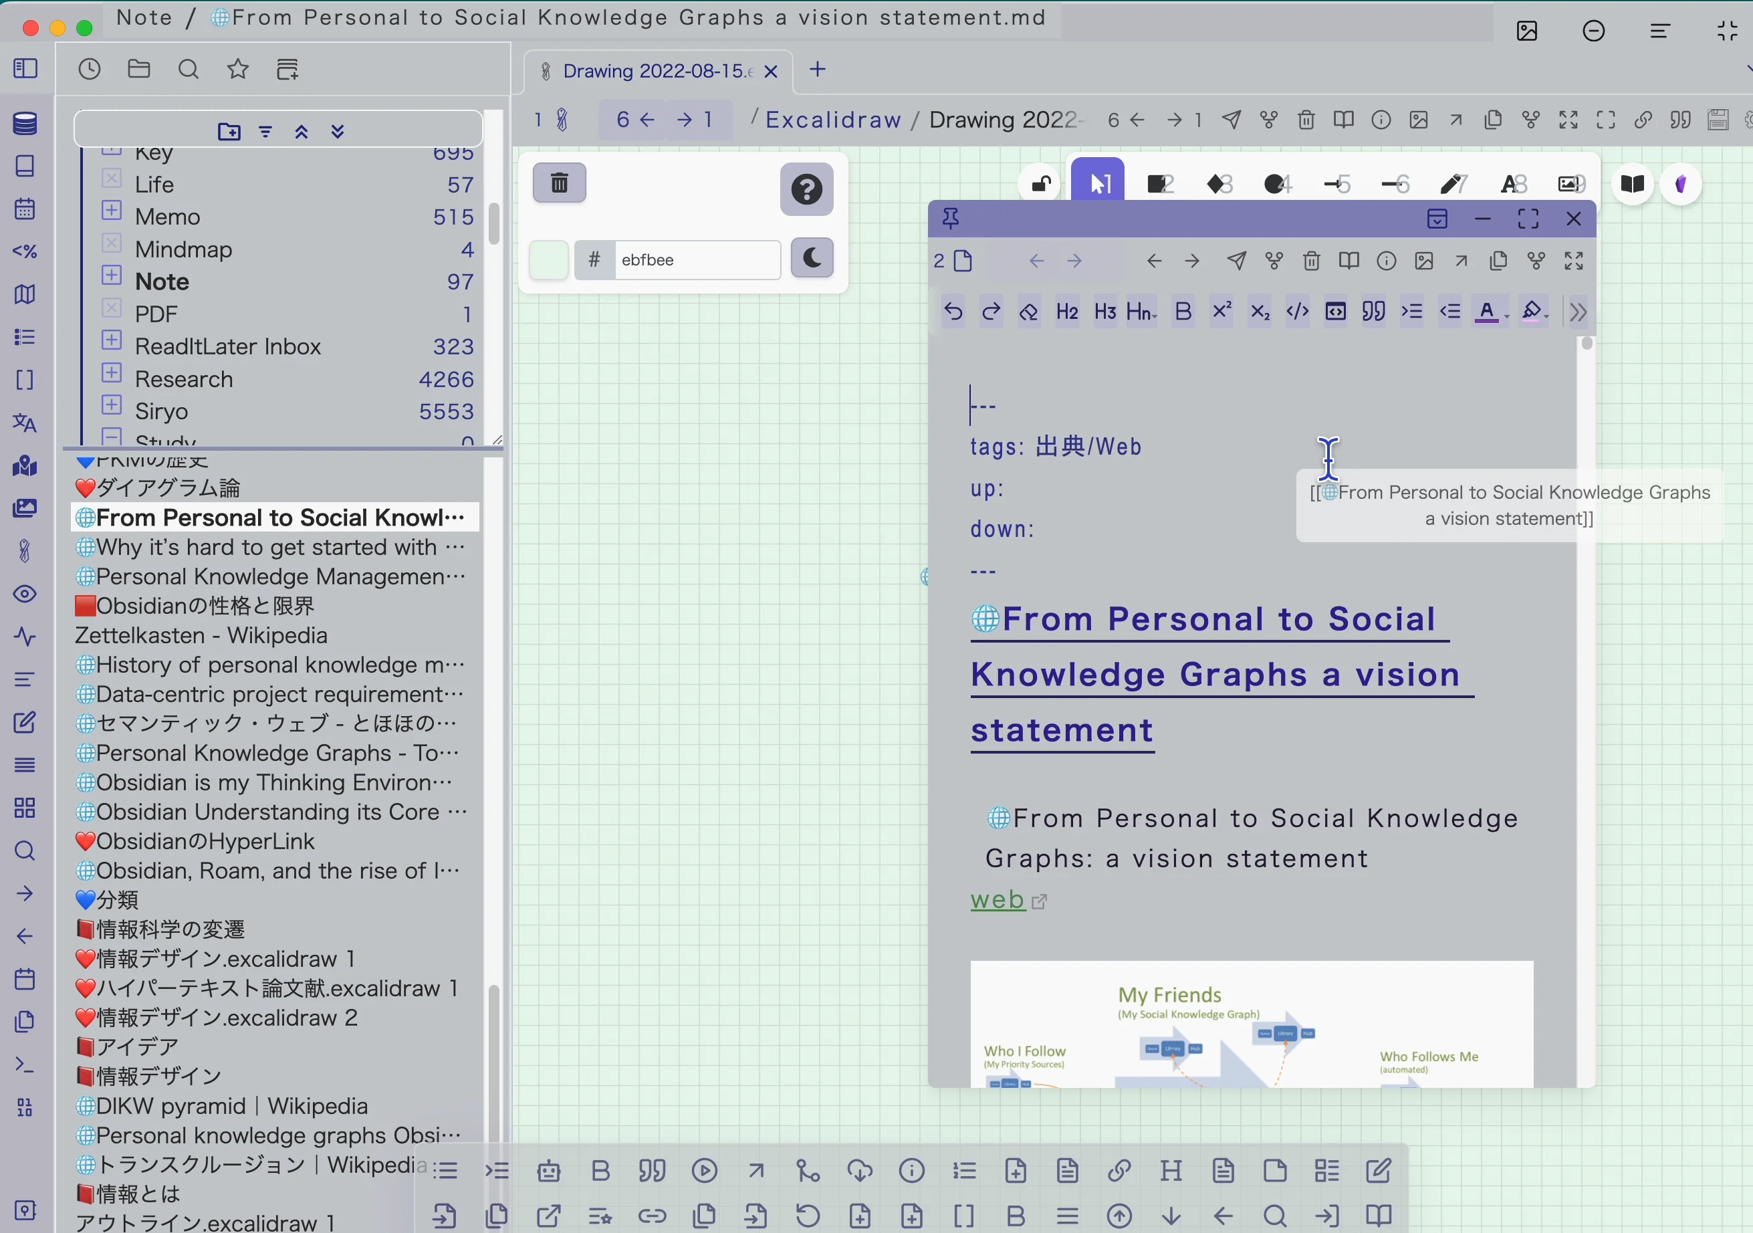1753x1233 pixels.
Task: Click the canvas background color swatch
Action: coord(548,259)
